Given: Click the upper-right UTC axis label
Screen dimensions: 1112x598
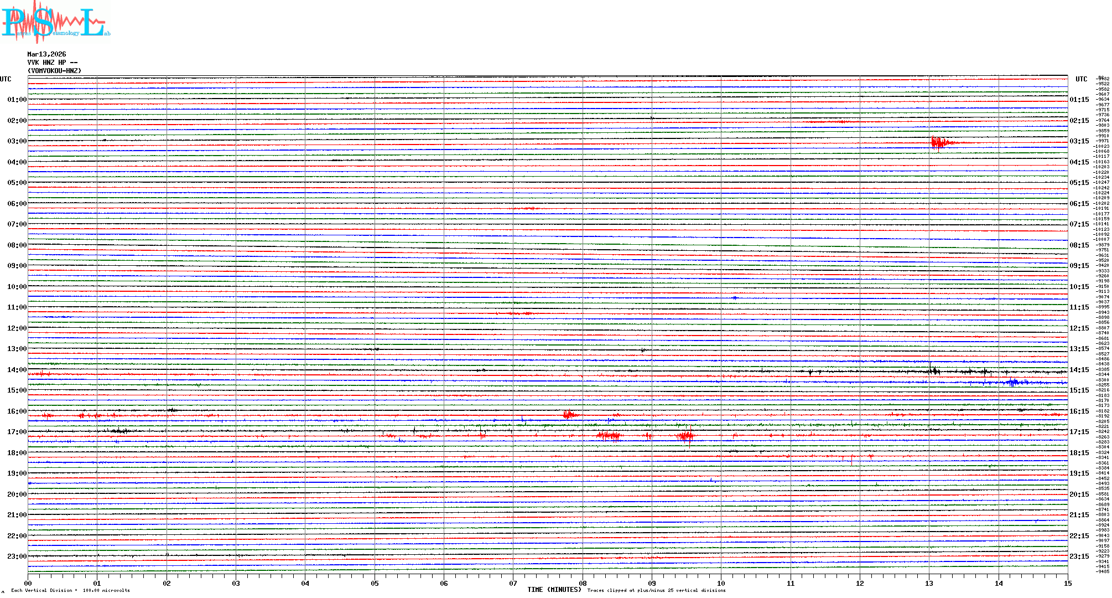Looking at the screenshot, I should pos(1081,79).
